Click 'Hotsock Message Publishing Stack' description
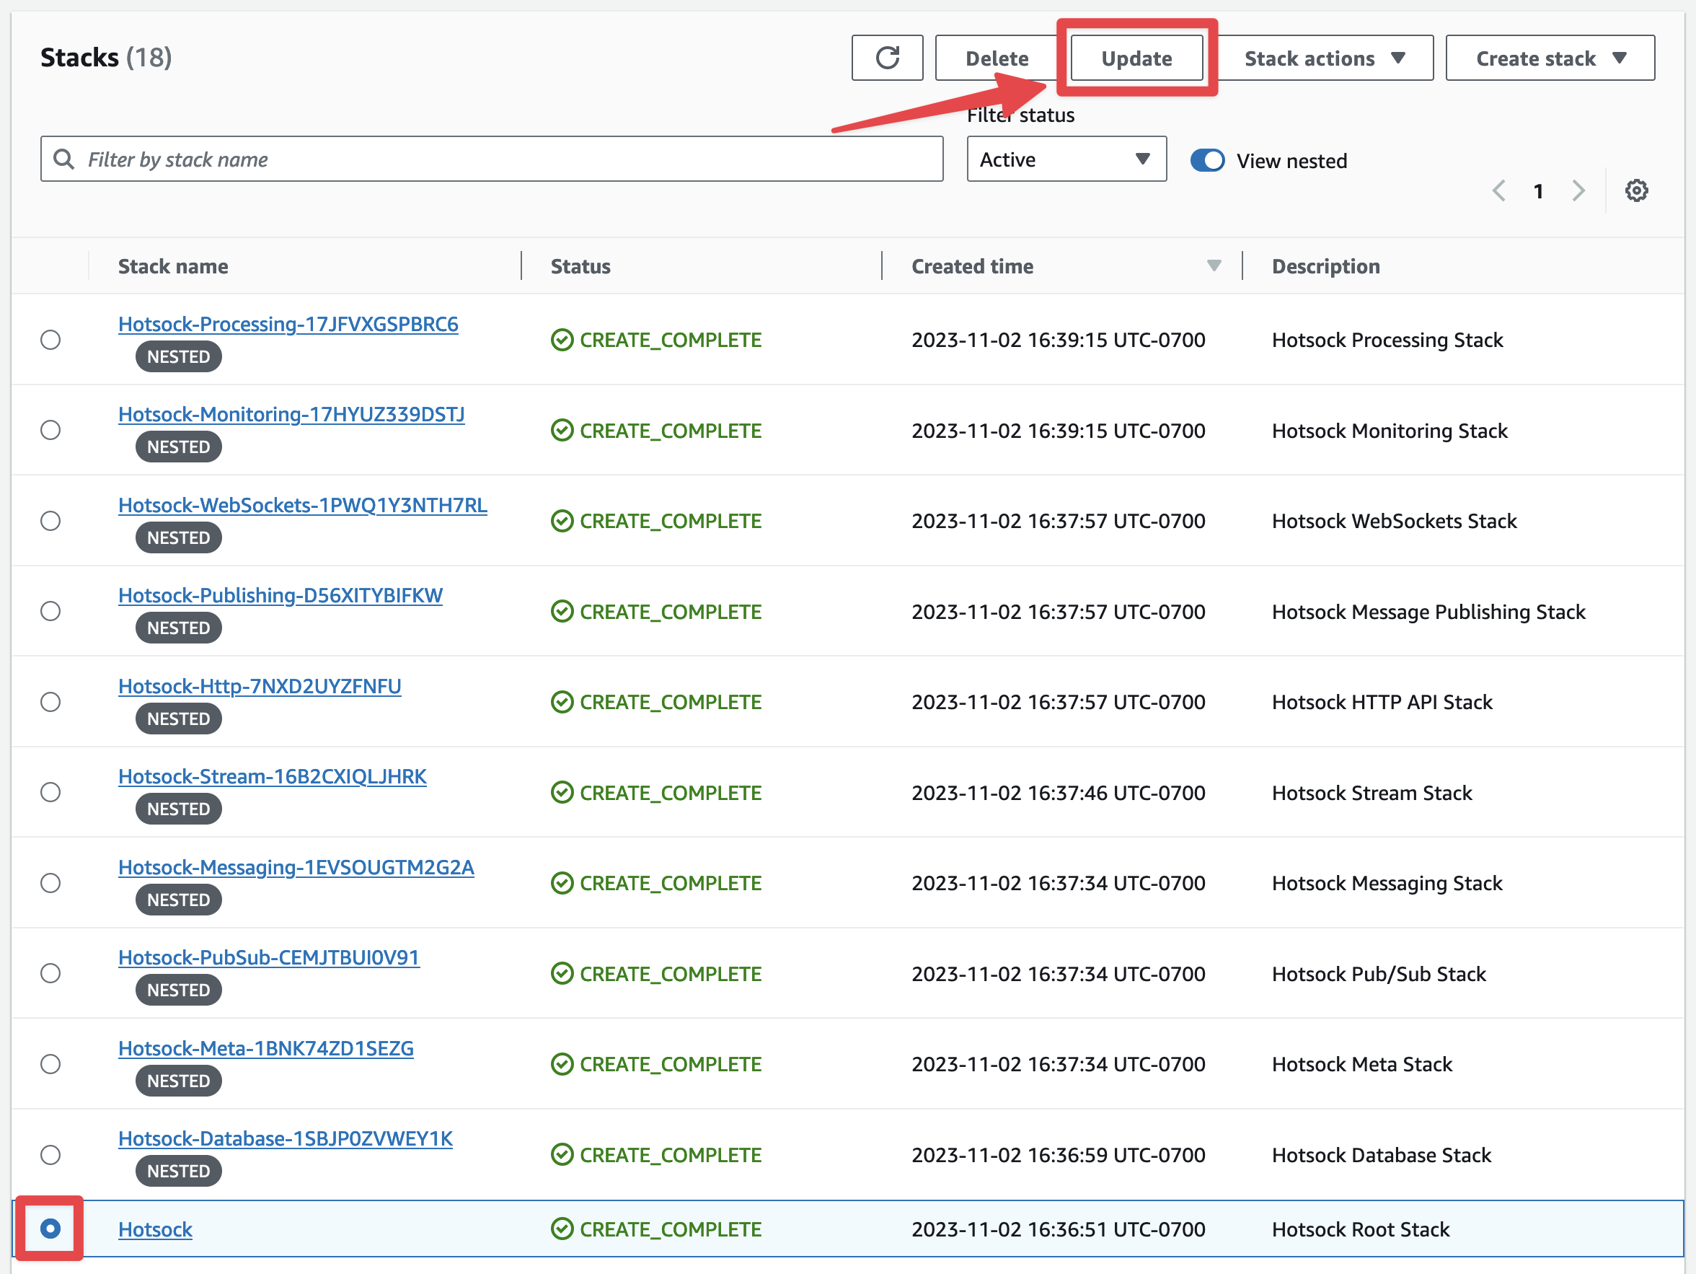1696x1274 pixels. [x=1428, y=611]
